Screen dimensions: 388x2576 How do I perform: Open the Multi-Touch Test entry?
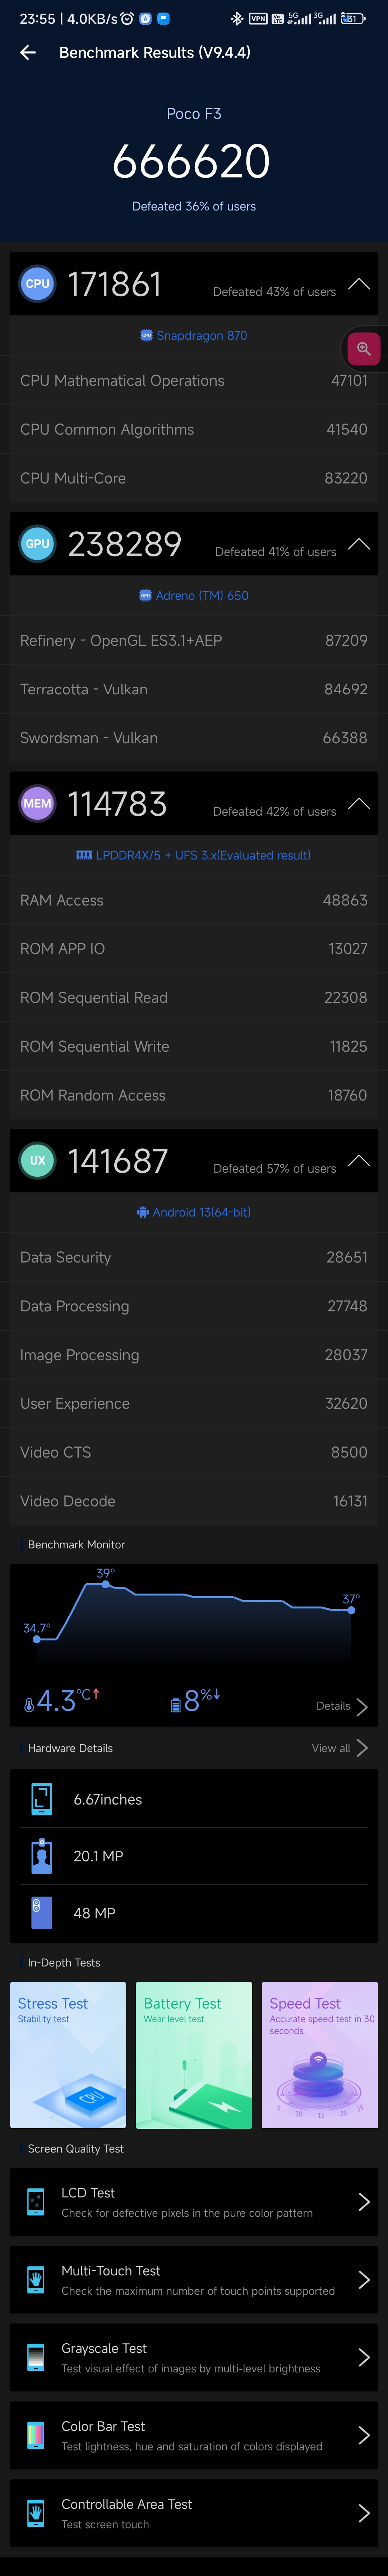(x=194, y=2279)
